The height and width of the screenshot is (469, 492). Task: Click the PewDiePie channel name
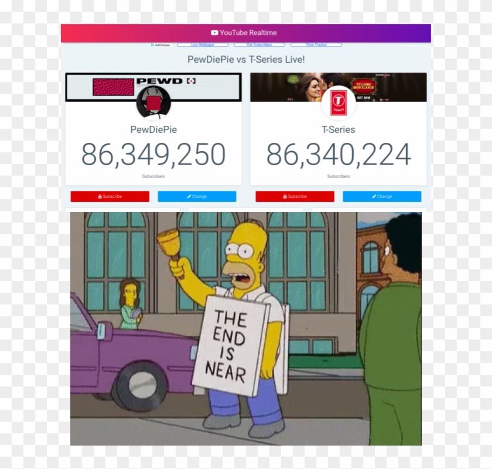(x=153, y=129)
